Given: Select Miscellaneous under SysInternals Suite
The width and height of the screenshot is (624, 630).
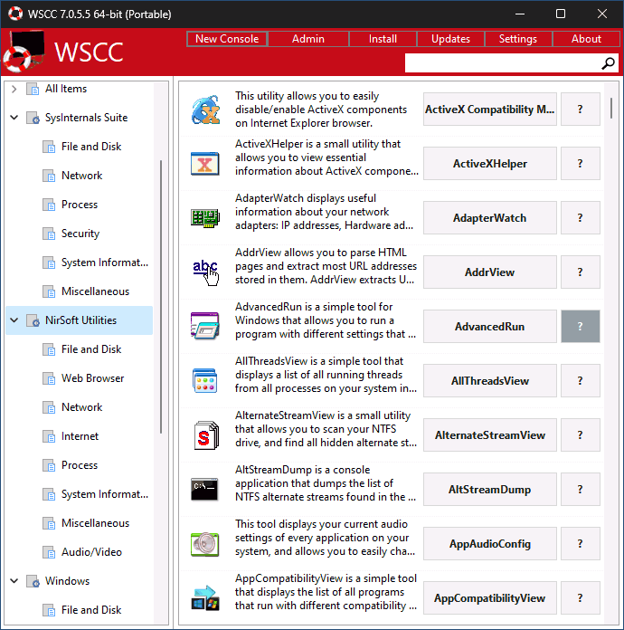Looking at the screenshot, I should [x=95, y=291].
